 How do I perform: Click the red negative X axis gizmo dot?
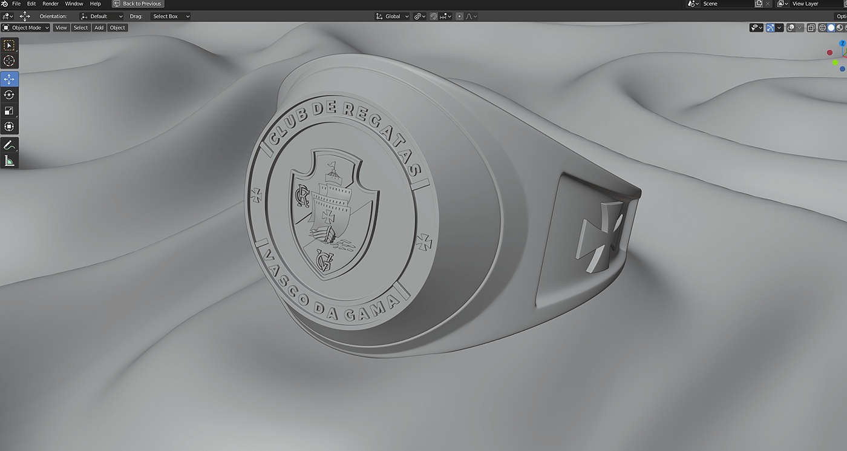point(830,53)
